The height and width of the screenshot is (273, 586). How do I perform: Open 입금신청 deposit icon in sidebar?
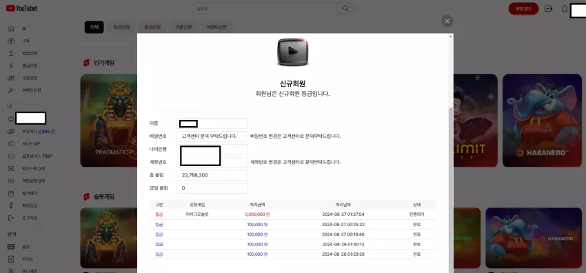(x=11, y=53)
